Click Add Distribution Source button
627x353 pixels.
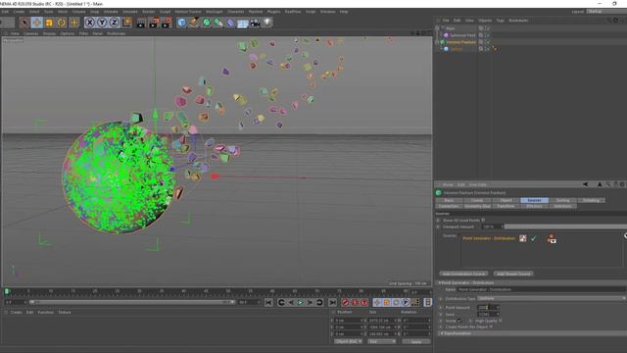463,274
